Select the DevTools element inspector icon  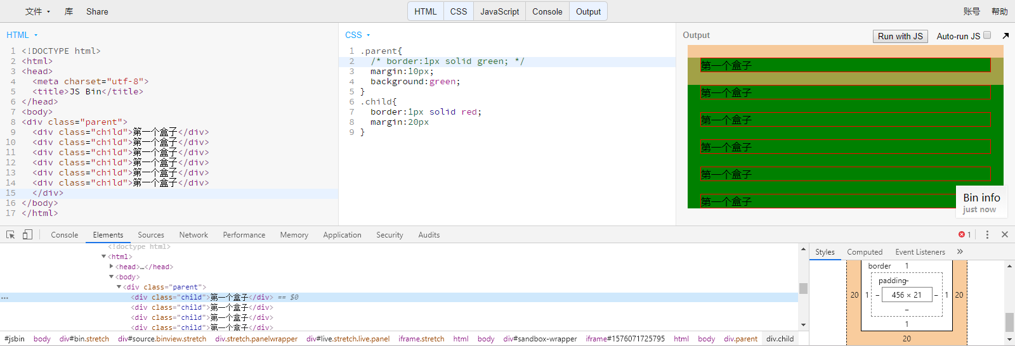pos(10,234)
